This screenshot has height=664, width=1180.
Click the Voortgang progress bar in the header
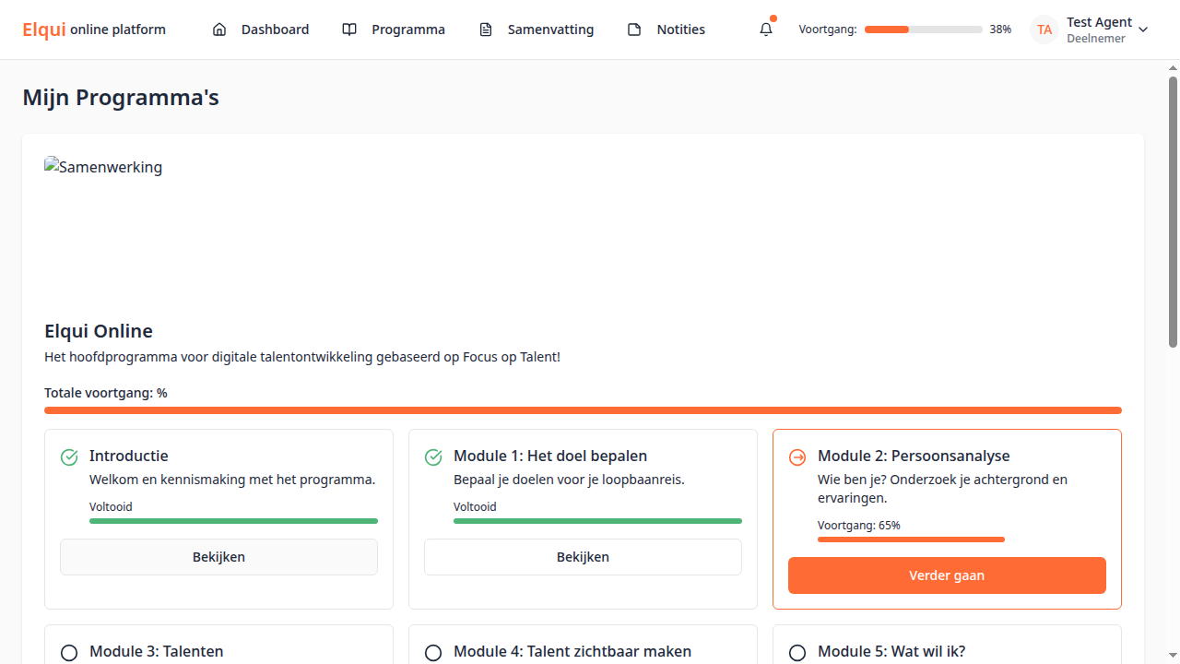click(x=923, y=29)
